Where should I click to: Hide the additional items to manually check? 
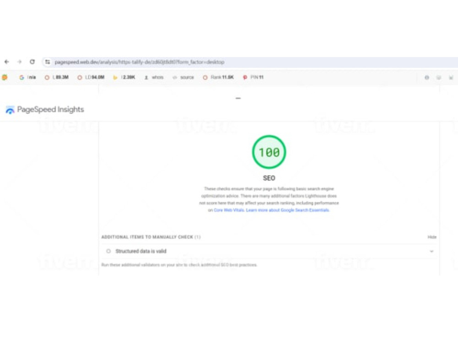[x=432, y=237]
